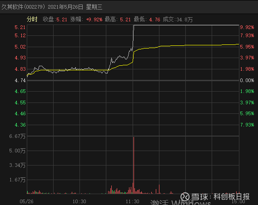Click the flat limit-up price line
The width and height of the screenshot is (258, 205).
point(186,25)
